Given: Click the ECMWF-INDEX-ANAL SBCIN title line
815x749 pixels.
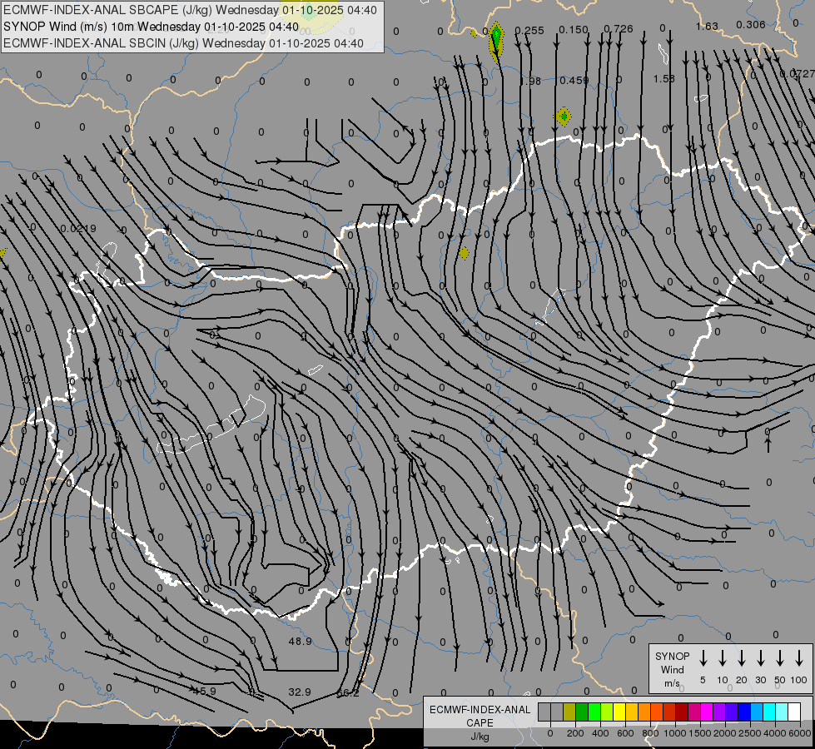Looking at the screenshot, I should click(x=183, y=42).
